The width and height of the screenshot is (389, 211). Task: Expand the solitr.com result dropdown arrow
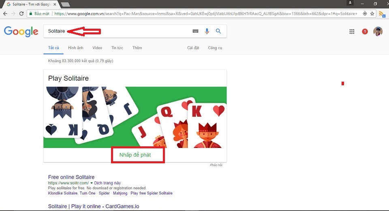point(92,183)
